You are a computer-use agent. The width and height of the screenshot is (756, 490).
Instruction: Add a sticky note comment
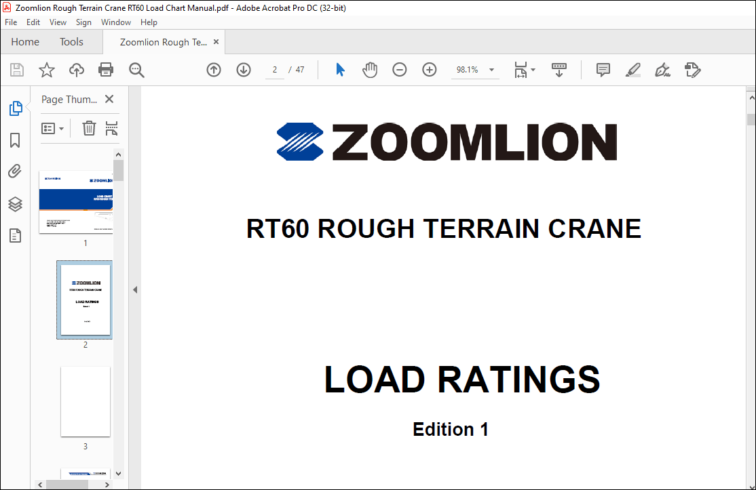coord(603,69)
